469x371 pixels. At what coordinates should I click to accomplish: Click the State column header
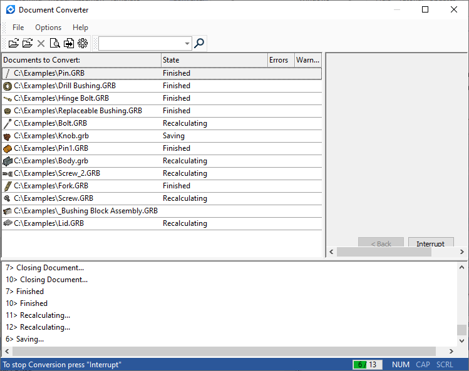coord(214,60)
